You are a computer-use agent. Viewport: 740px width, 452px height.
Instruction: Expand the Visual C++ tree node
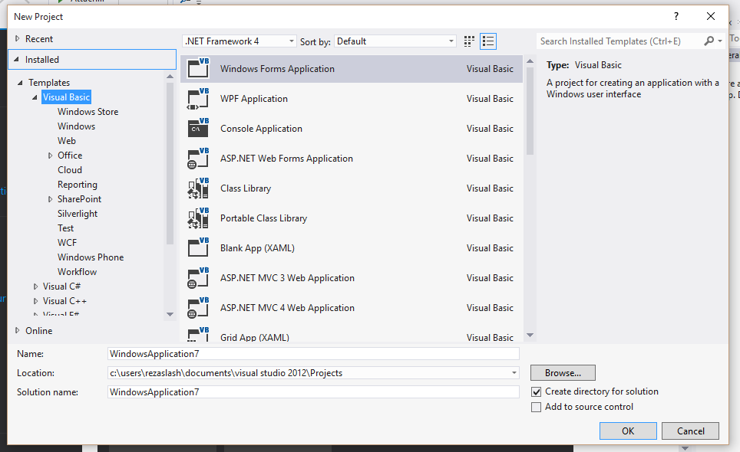coord(35,301)
